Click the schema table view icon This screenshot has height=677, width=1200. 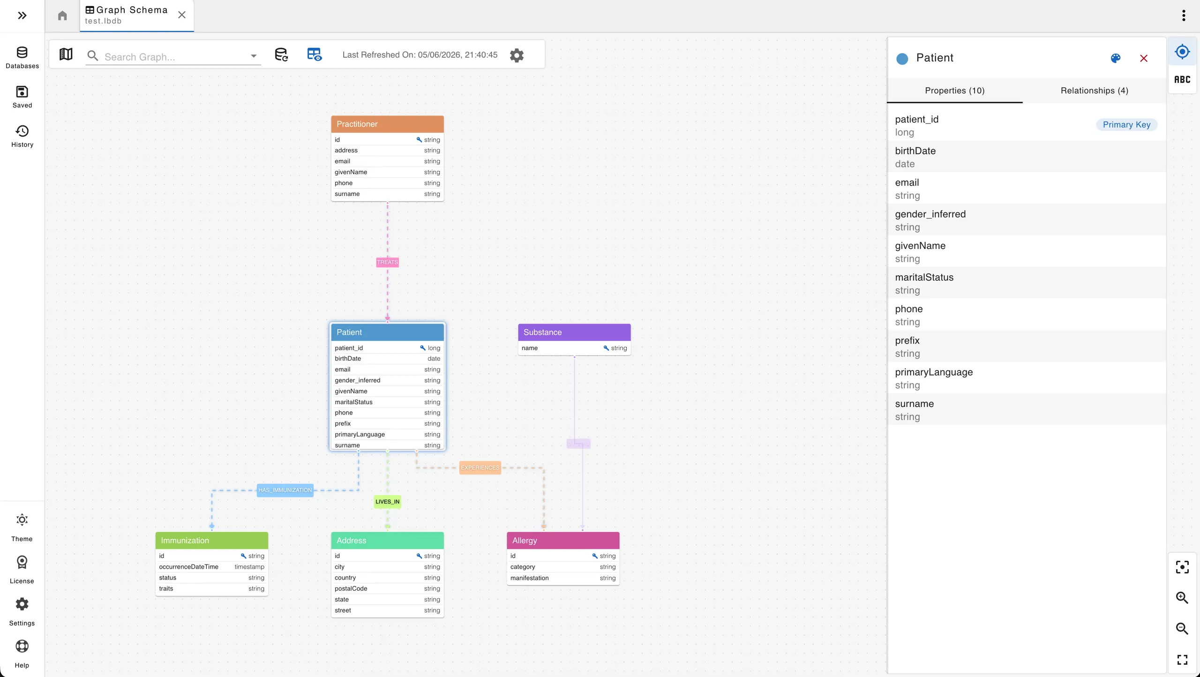tap(315, 54)
